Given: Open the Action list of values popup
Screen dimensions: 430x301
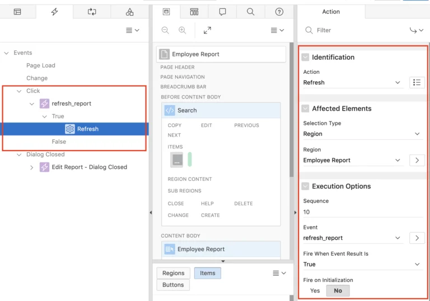Looking at the screenshot, I should click(x=417, y=82).
